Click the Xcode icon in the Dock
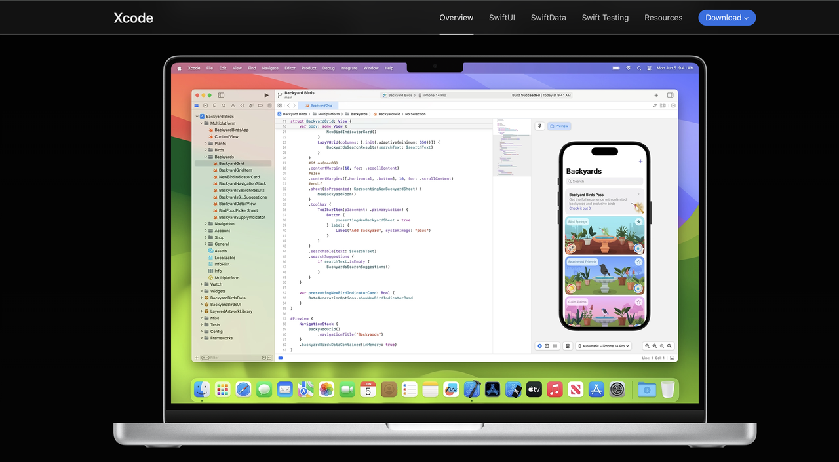 coord(472,389)
